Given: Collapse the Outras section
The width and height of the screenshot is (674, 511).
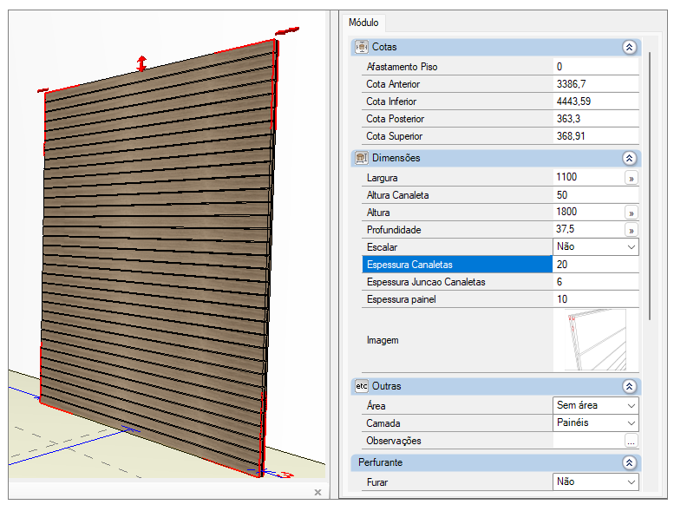Looking at the screenshot, I should pos(630,386).
